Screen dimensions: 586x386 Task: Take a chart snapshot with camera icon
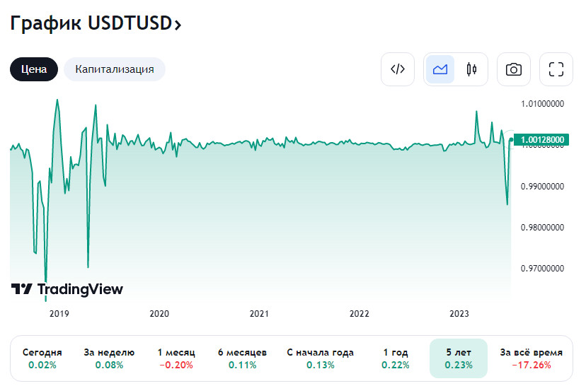[x=514, y=69]
